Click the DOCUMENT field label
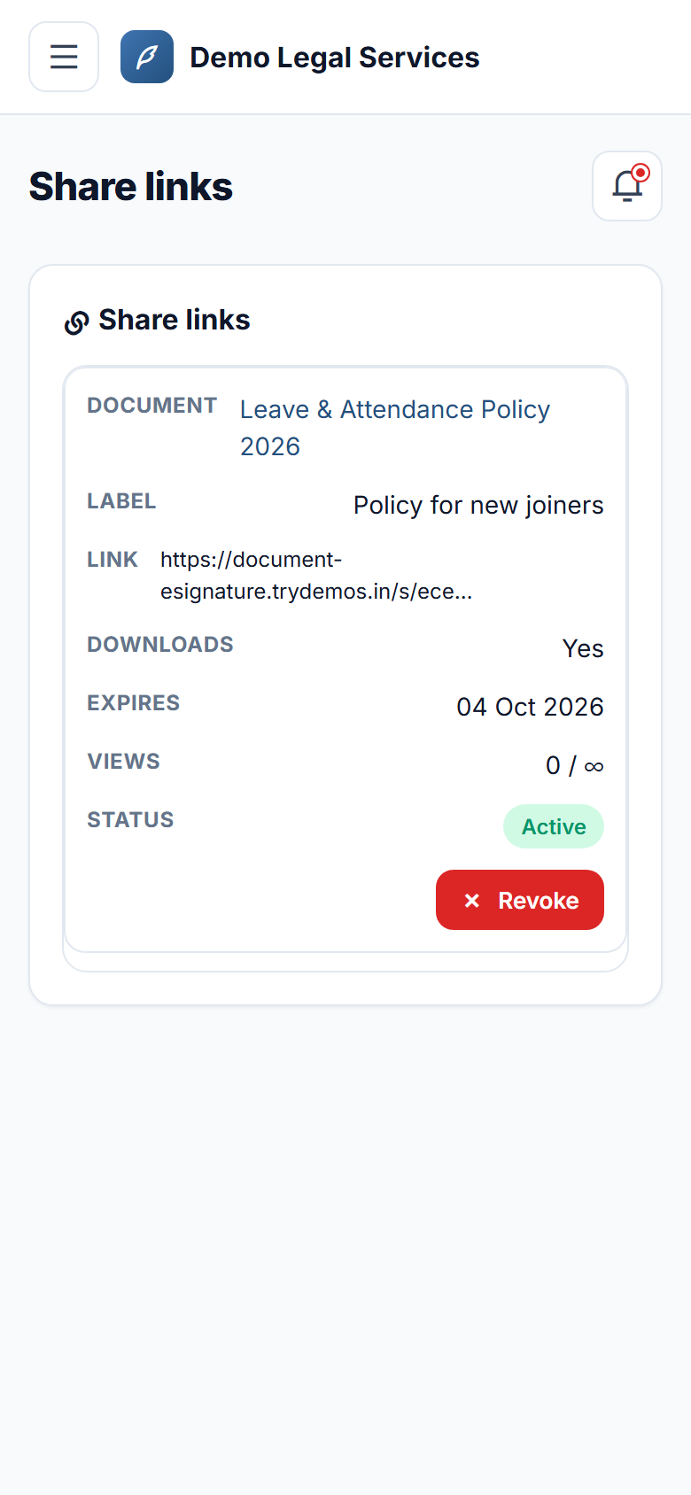 point(152,406)
